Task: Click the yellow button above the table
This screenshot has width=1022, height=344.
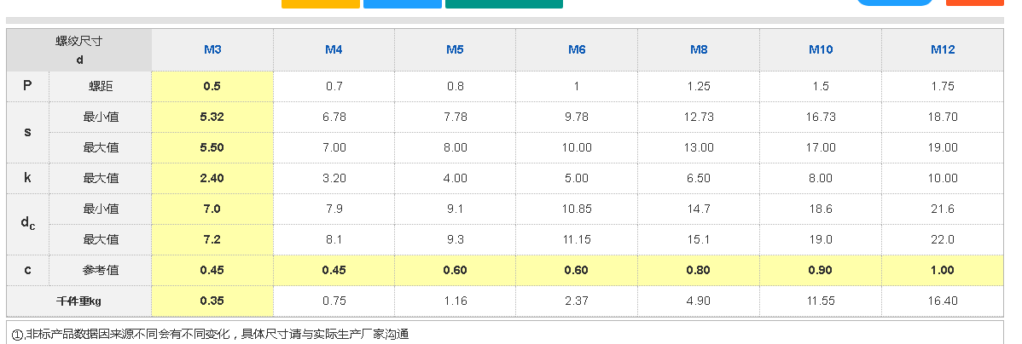Action: tap(320, 3)
